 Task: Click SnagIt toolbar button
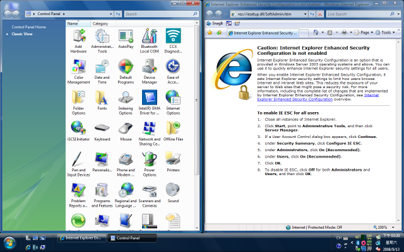tap(215, 23)
